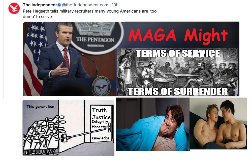
Task: Open the @the-independent.com handle link
Action: [85, 5]
